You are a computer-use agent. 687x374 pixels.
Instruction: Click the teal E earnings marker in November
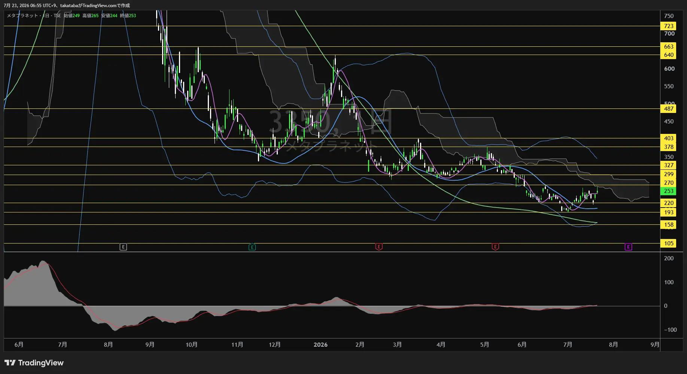pyautogui.click(x=252, y=247)
